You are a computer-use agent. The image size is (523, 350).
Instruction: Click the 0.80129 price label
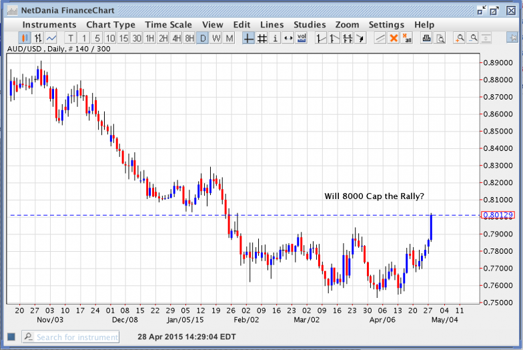498,215
